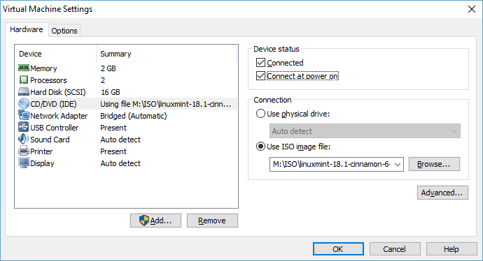The height and width of the screenshot is (261, 483).
Task: Click in the ISO file path field
Action: (331, 164)
